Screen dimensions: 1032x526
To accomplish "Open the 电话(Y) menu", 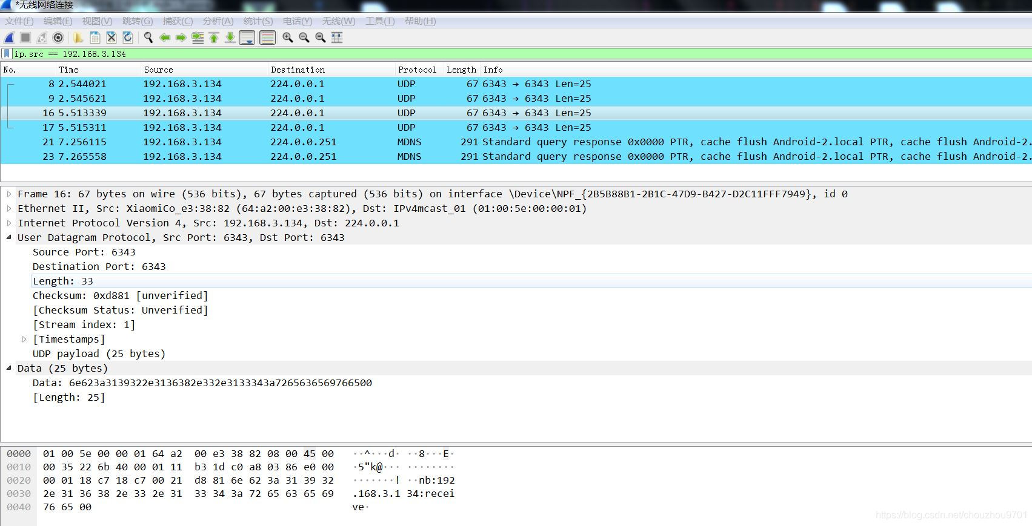I will point(298,21).
